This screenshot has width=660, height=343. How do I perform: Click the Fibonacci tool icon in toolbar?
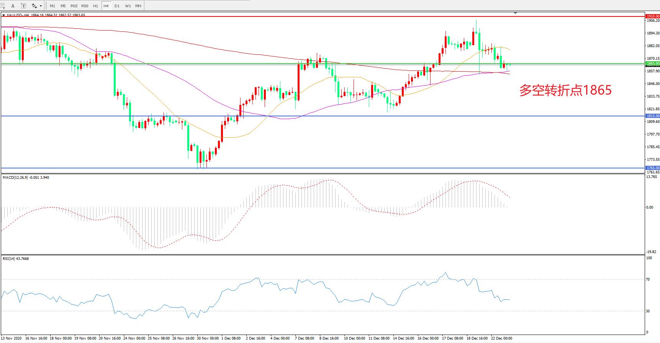click(x=2, y=6)
